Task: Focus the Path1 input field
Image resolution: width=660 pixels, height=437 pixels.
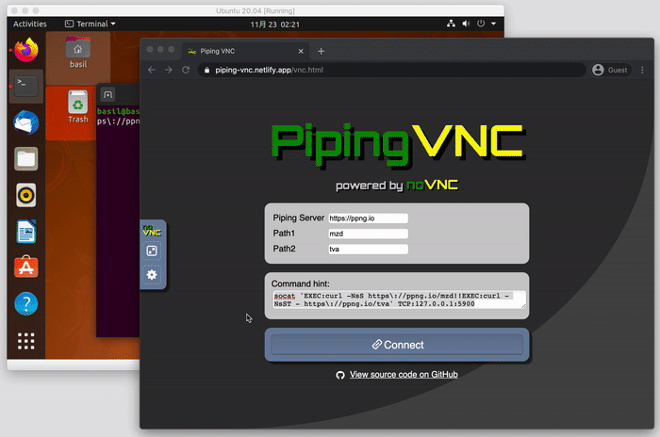Action: (368, 234)
